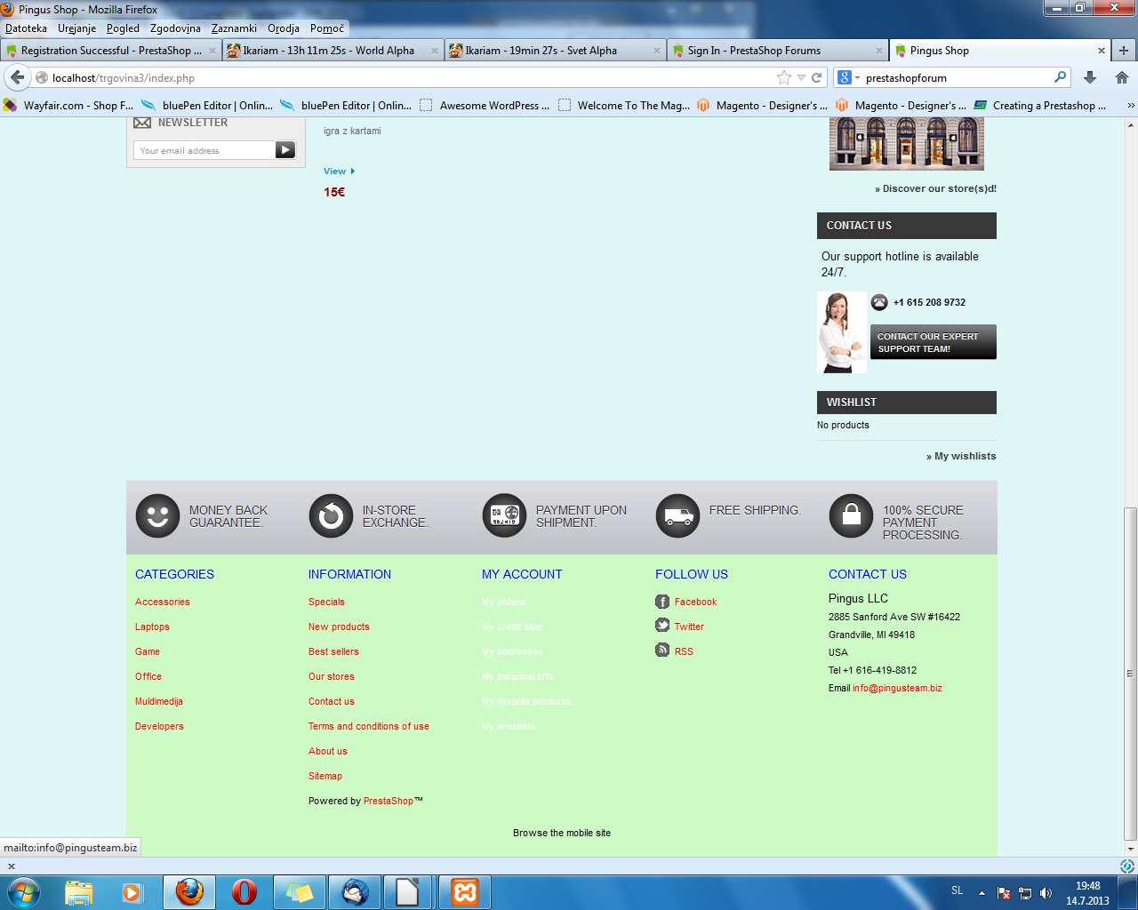The image size is (1138, 910).
Task: Open Laptops category footer link
Action: pyautogui.click(x=152, y=627)
